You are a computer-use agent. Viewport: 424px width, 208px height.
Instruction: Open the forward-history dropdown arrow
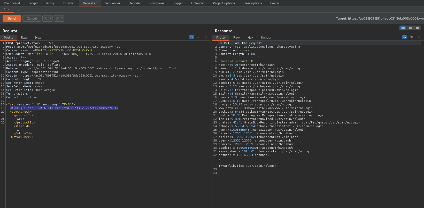(62, 18)
